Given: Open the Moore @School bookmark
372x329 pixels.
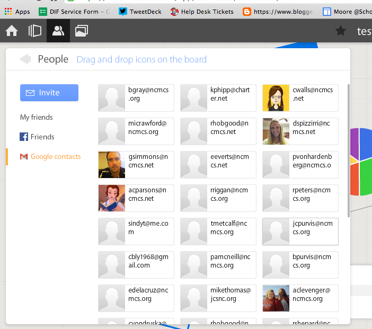Looking at the screenshot, I should 347,12.
